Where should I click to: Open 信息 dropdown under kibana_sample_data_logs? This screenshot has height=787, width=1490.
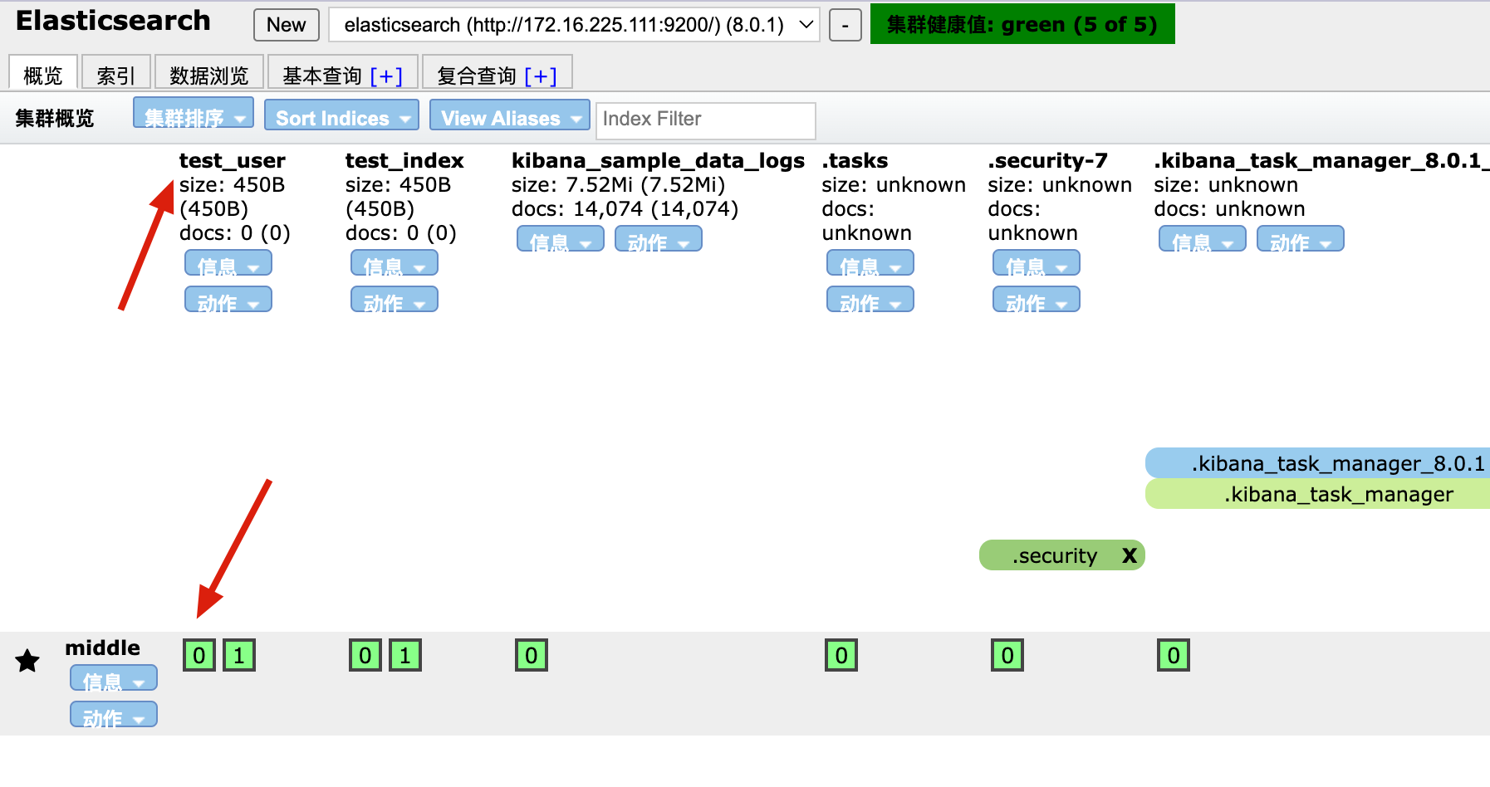(561, 239)
